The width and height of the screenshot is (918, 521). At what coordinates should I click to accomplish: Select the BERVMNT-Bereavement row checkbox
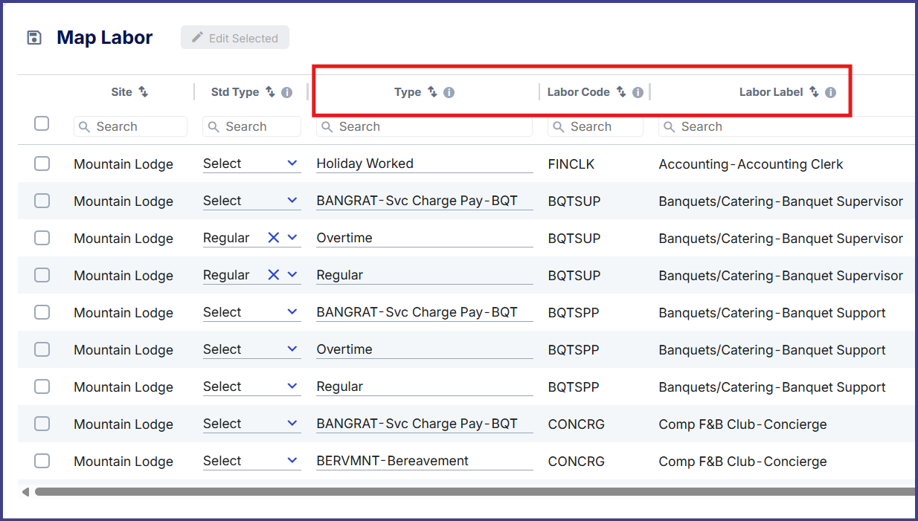click(x=42, y=461)
